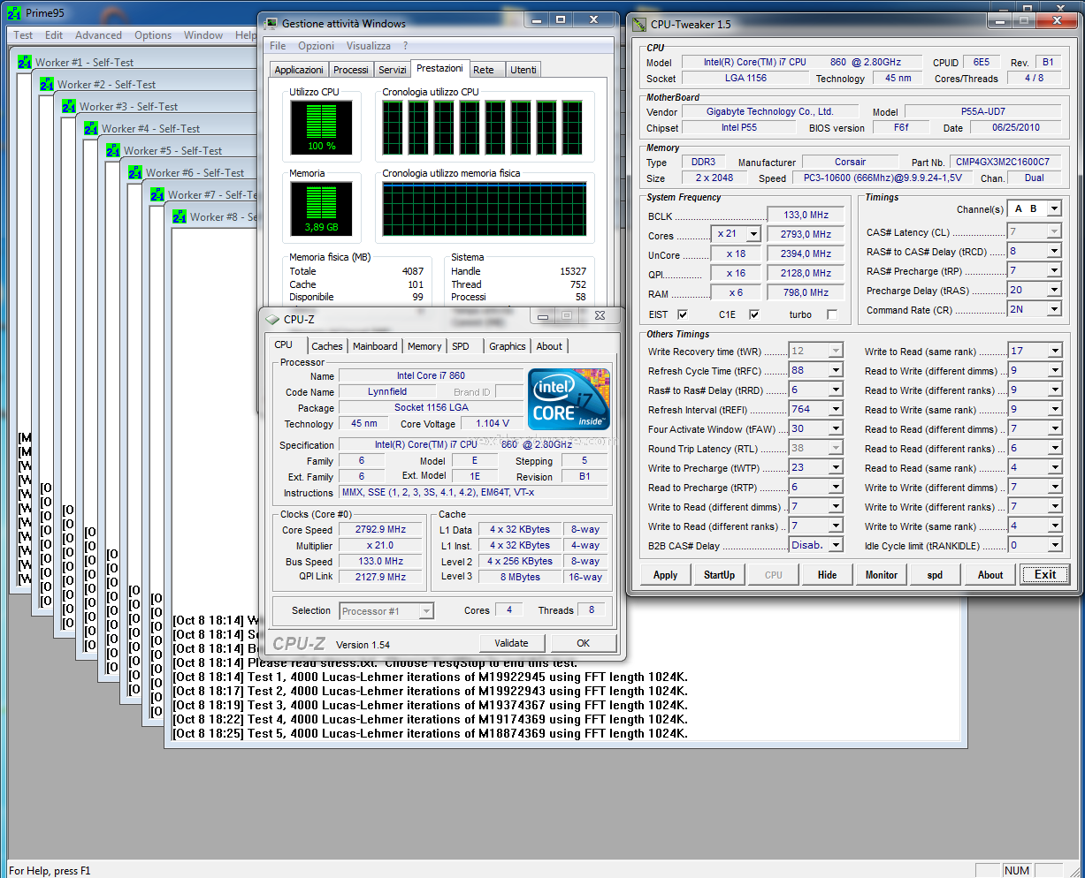Click the Hide button in CPU-Tweaker
This screenshot has width=1085, height=878.
(x=827, y=575)
